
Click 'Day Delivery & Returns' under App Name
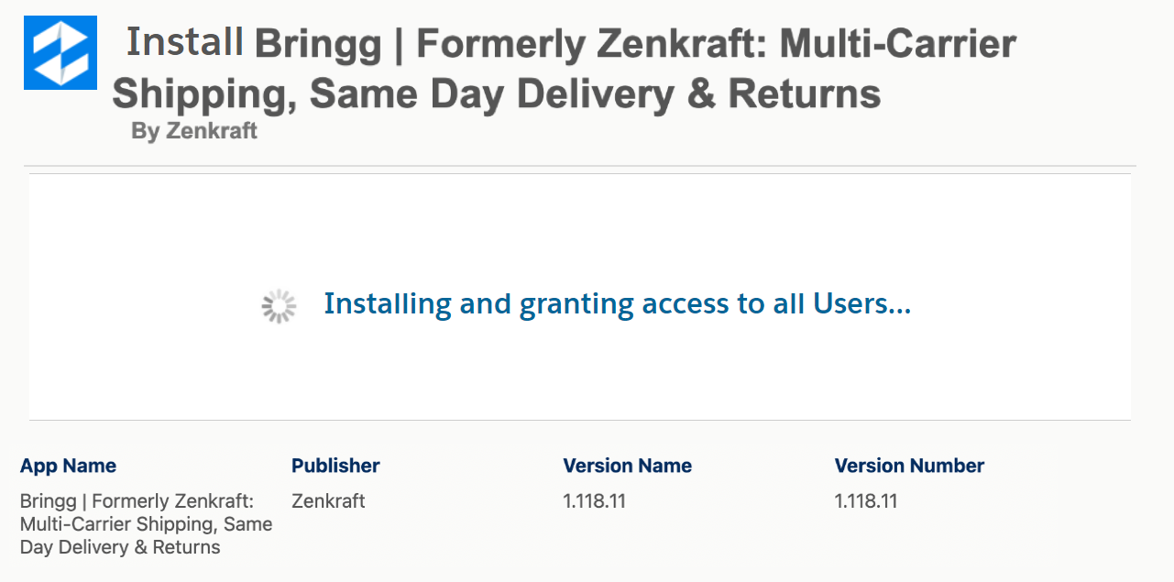tap(120, 547)
